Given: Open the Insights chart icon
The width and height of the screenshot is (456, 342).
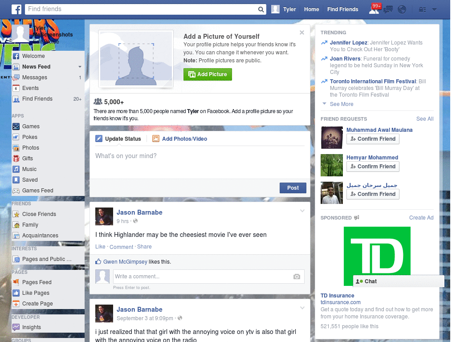Looking at the screenshot, I should pyautogui.click(x=16, y=327).
